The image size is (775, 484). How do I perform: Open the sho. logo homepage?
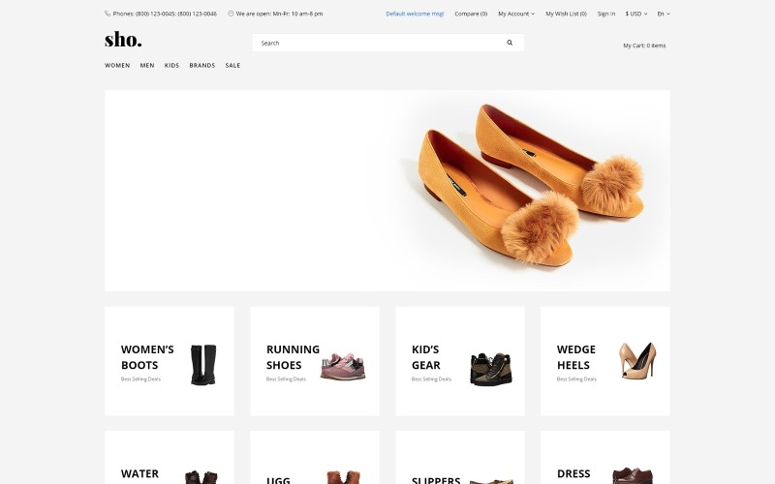[x=123, y=40]
